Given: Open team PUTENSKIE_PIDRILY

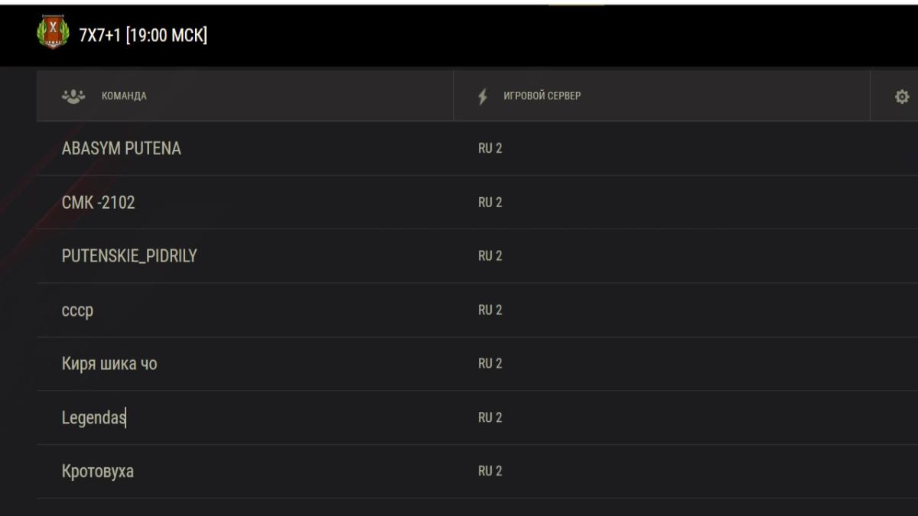Looking at the screenshot, I should click(129, 256).
